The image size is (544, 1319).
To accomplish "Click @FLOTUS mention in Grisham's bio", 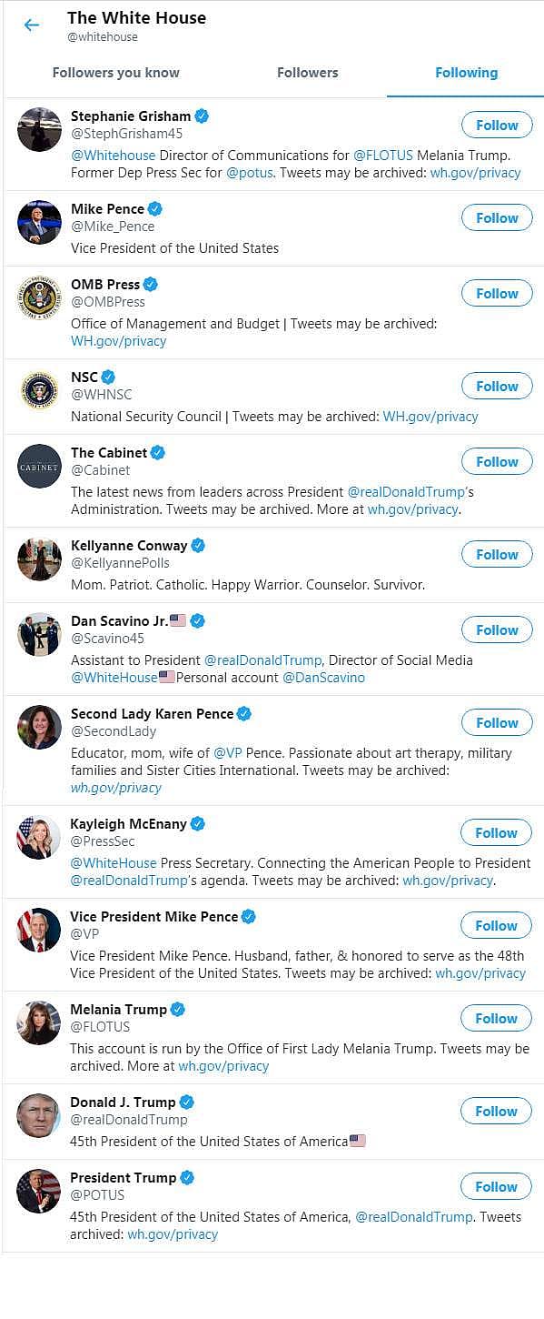I will coord(382,155).
